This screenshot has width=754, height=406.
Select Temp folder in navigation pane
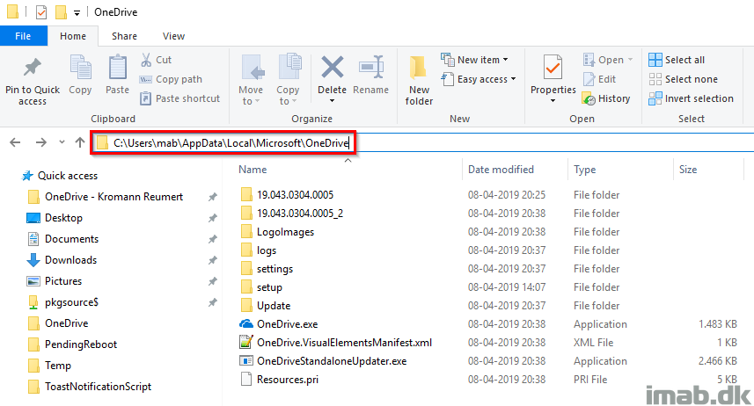(x=49, y=366)
